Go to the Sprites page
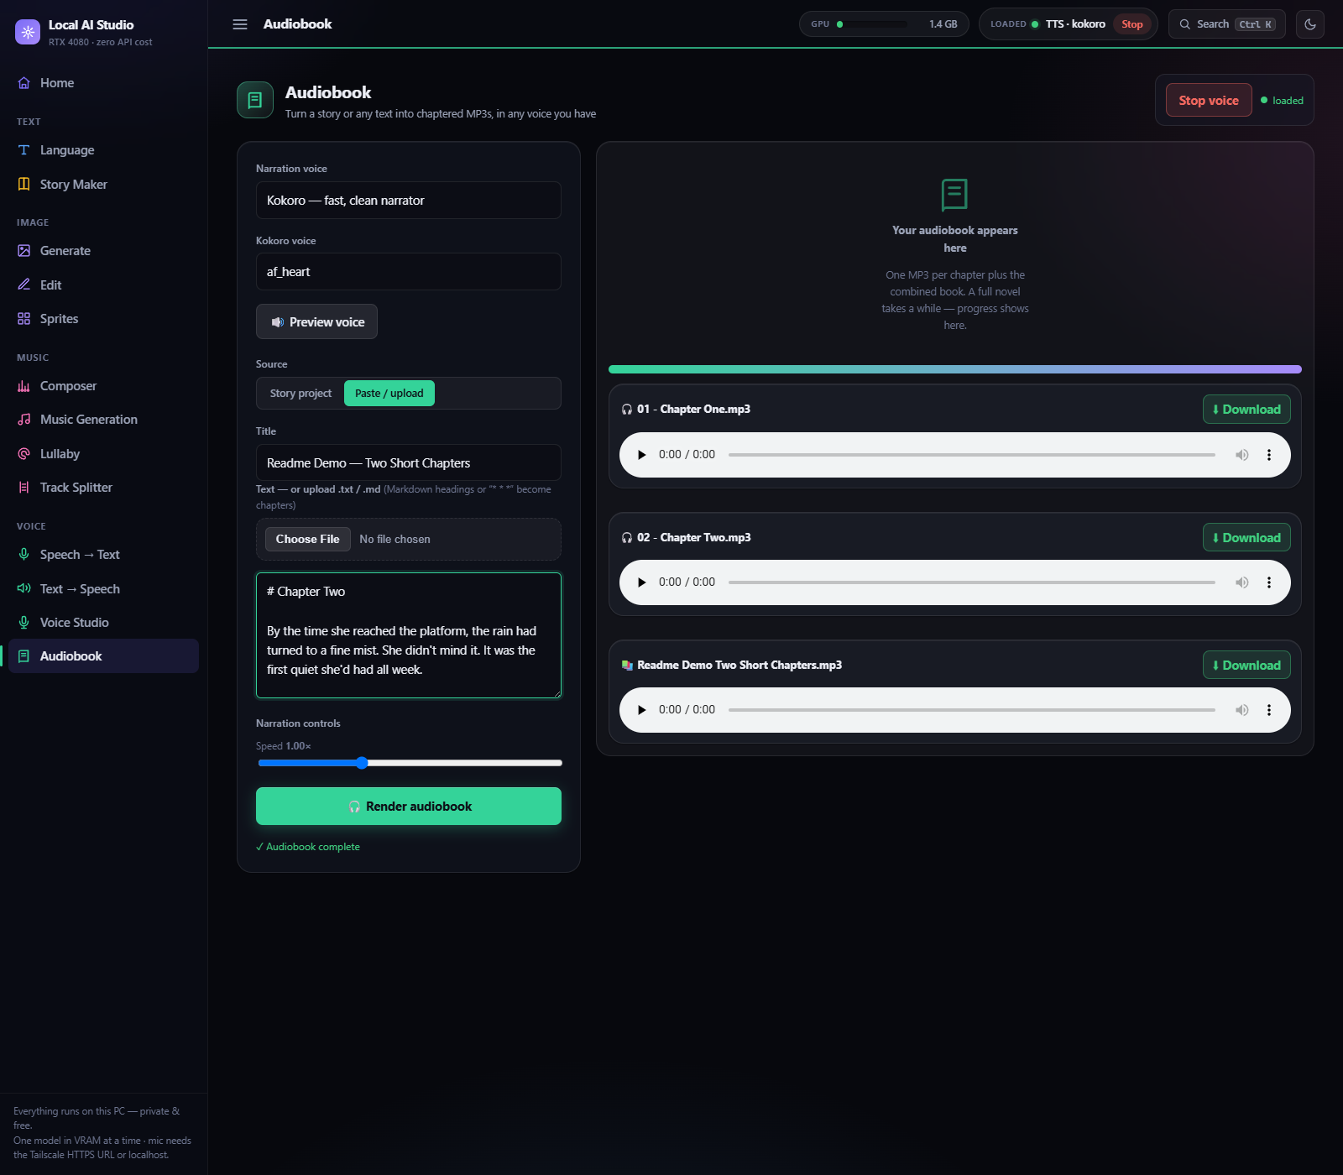Image resolution: width=1343 pixels, height=1175 pixels. point(103,319)
